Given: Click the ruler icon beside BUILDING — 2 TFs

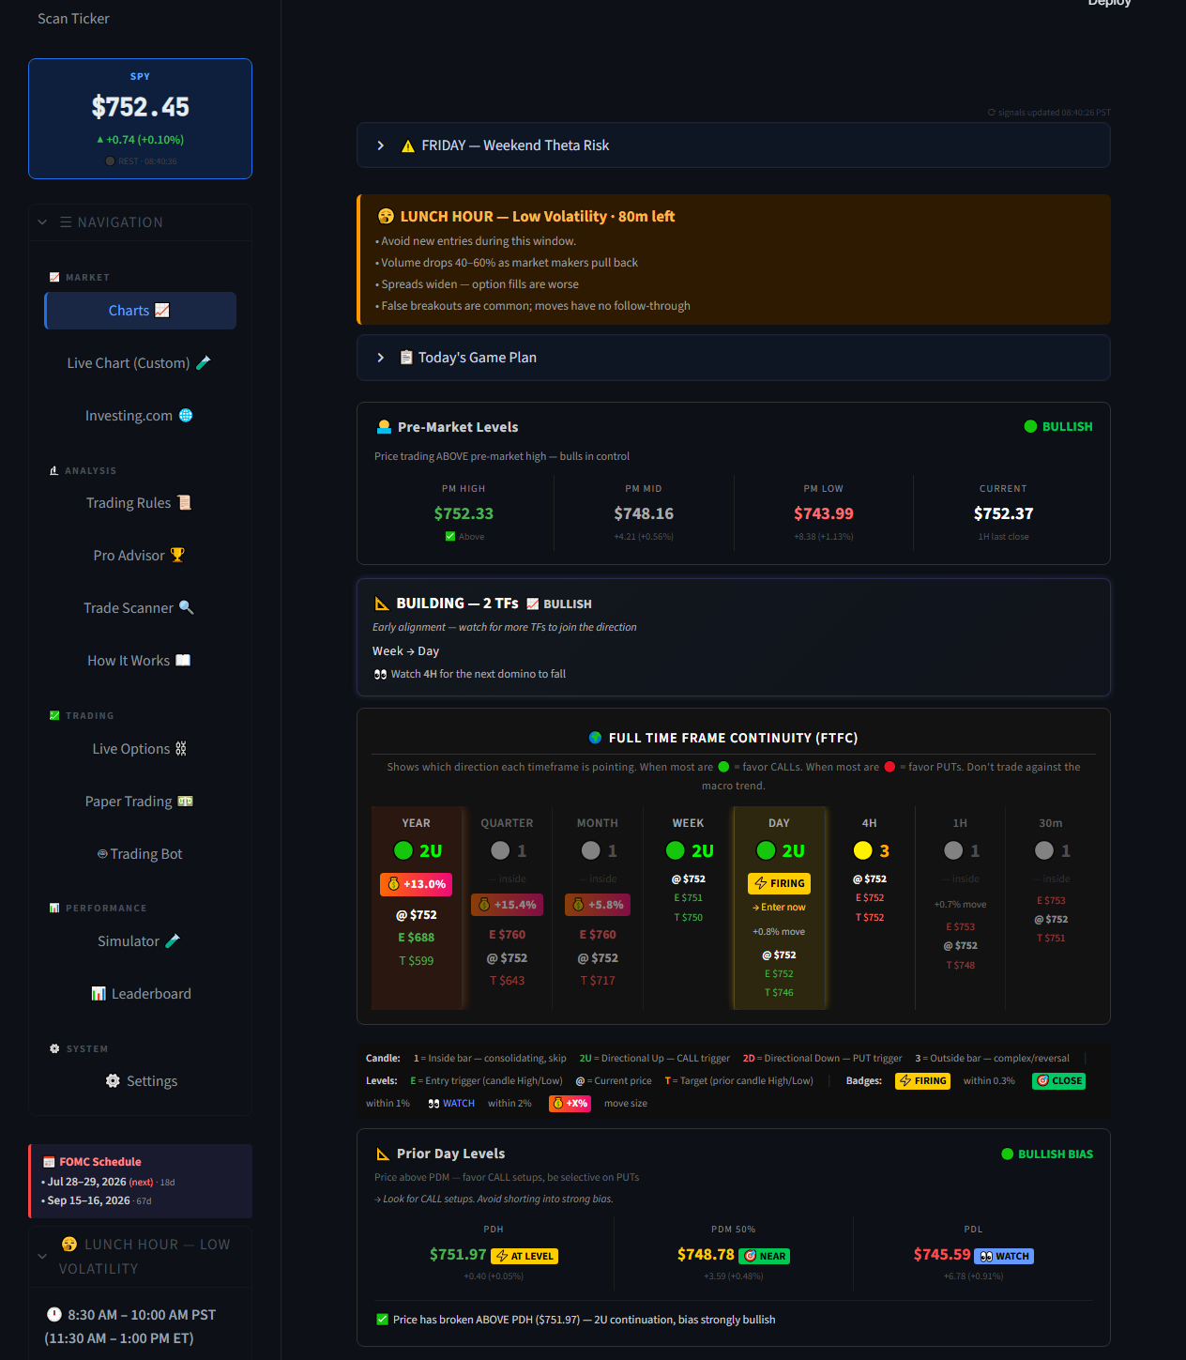Looking at the screenshot, I should [382, 604].
